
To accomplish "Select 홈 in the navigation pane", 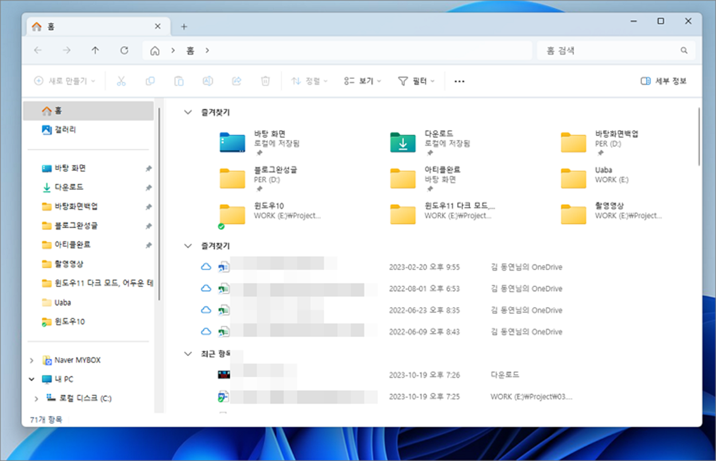I will point(88,111).
